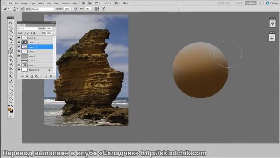Create a new layer
The height and width of the screenshot is (158, 280).
[x=46, y=76]
